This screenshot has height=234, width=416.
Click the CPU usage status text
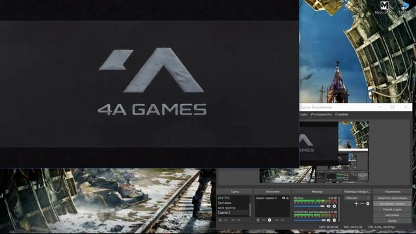tap(382, 227)
